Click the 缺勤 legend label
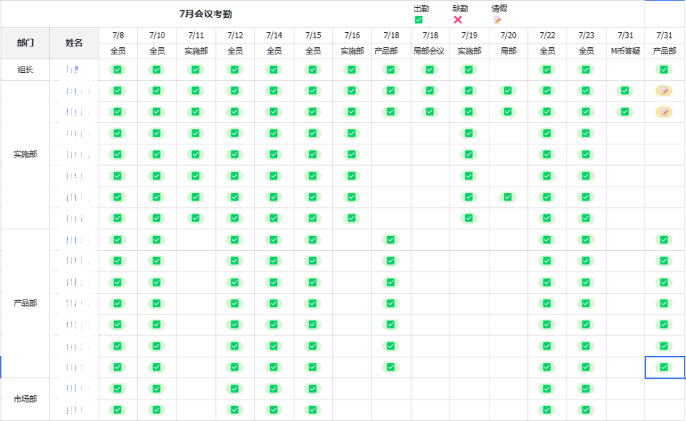 click(x=460, y=9)
